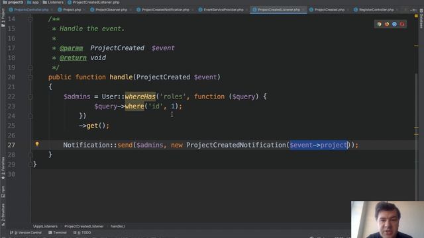Click ProjectCreatedListener in bottom breadcrumb
This screenshot has width=424, height=238.
click(84, 226)
